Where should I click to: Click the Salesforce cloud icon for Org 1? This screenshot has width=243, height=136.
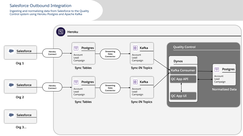(11, 51)
